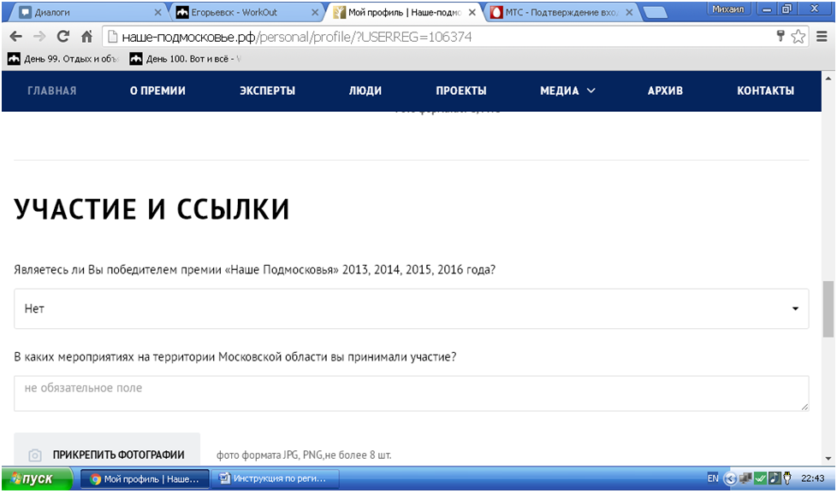
Task: Click the page vertical scrollbar thumb
Action: (828, 308)
